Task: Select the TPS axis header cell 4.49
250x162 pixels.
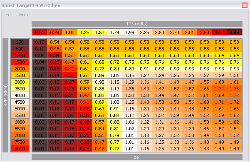Action: (x=234, y=32)
